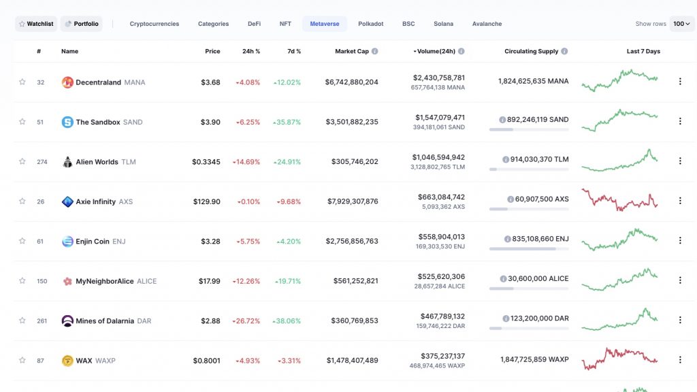
Task: Sort table by Name column
Action: pyautogui.click(x=70, y=51)
